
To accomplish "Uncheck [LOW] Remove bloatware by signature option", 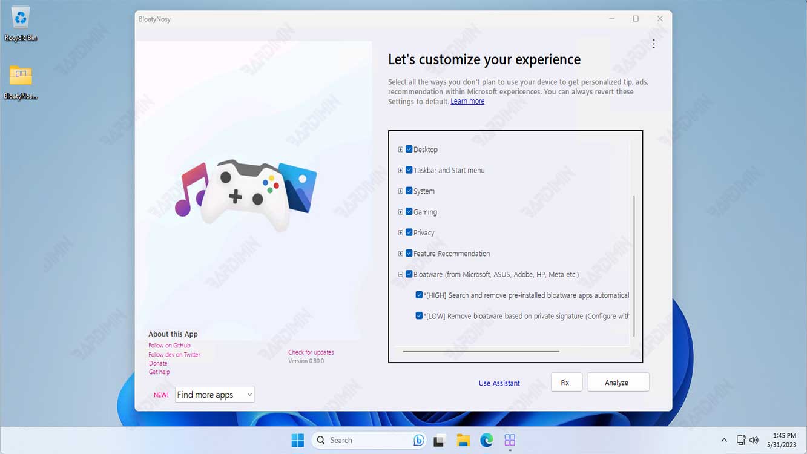I will click(419, 316).
